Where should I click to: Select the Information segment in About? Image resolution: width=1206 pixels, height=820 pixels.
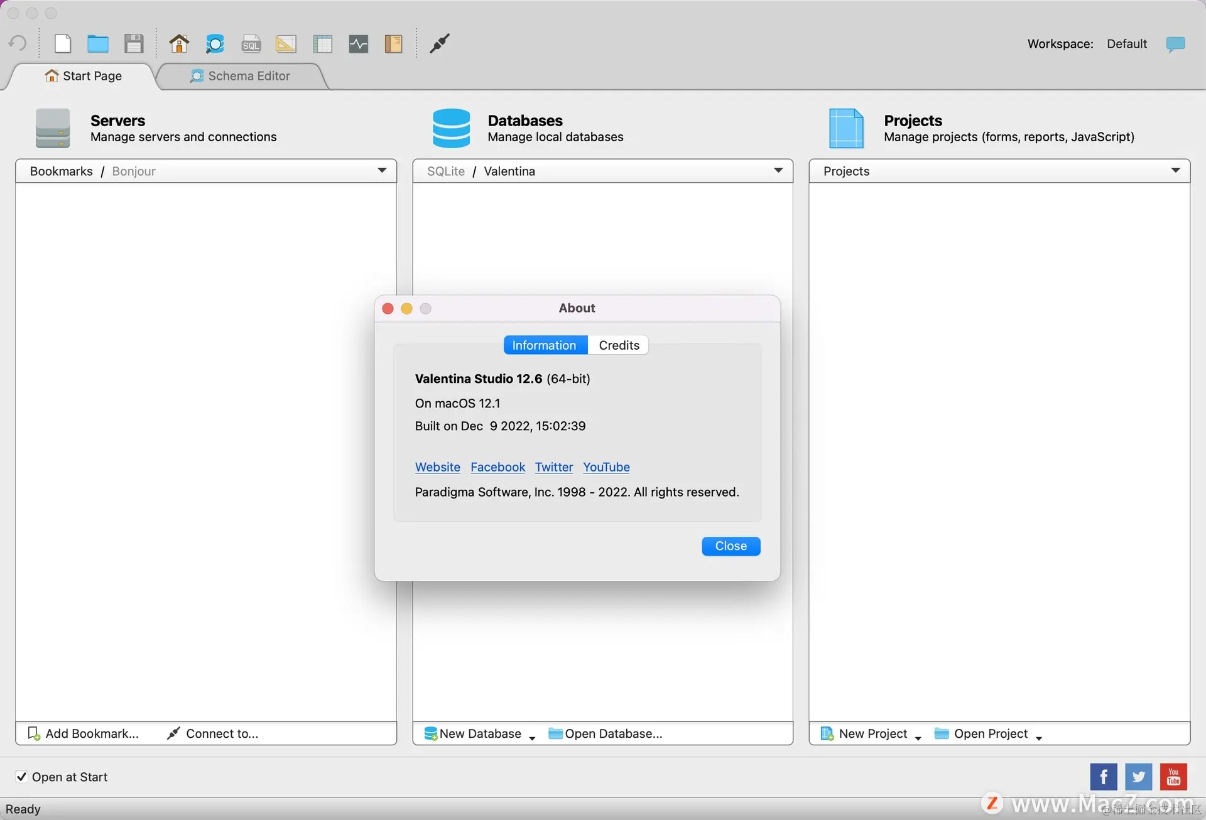click(544, 345)
